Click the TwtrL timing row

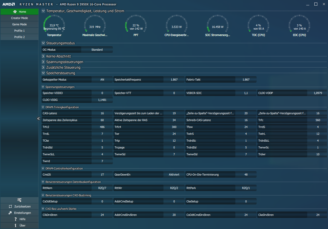[x=292, y=134]
